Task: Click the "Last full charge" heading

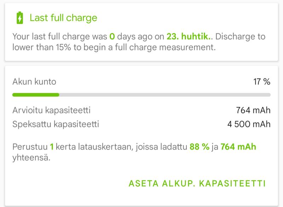Action: tap(63, 18)
